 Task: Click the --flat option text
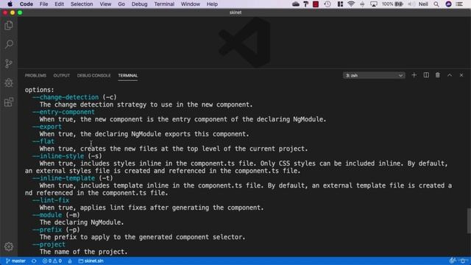43,141
